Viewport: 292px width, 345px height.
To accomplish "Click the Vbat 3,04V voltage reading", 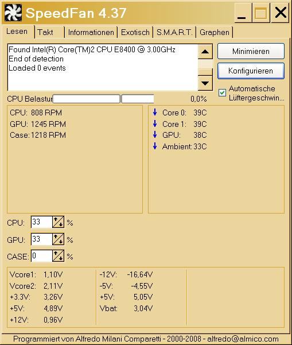I will coord(126,308).
